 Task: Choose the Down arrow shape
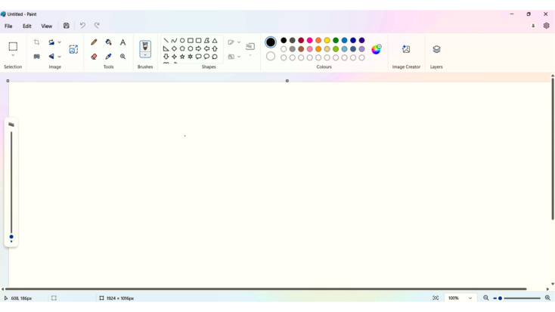(x=166, y=56)
